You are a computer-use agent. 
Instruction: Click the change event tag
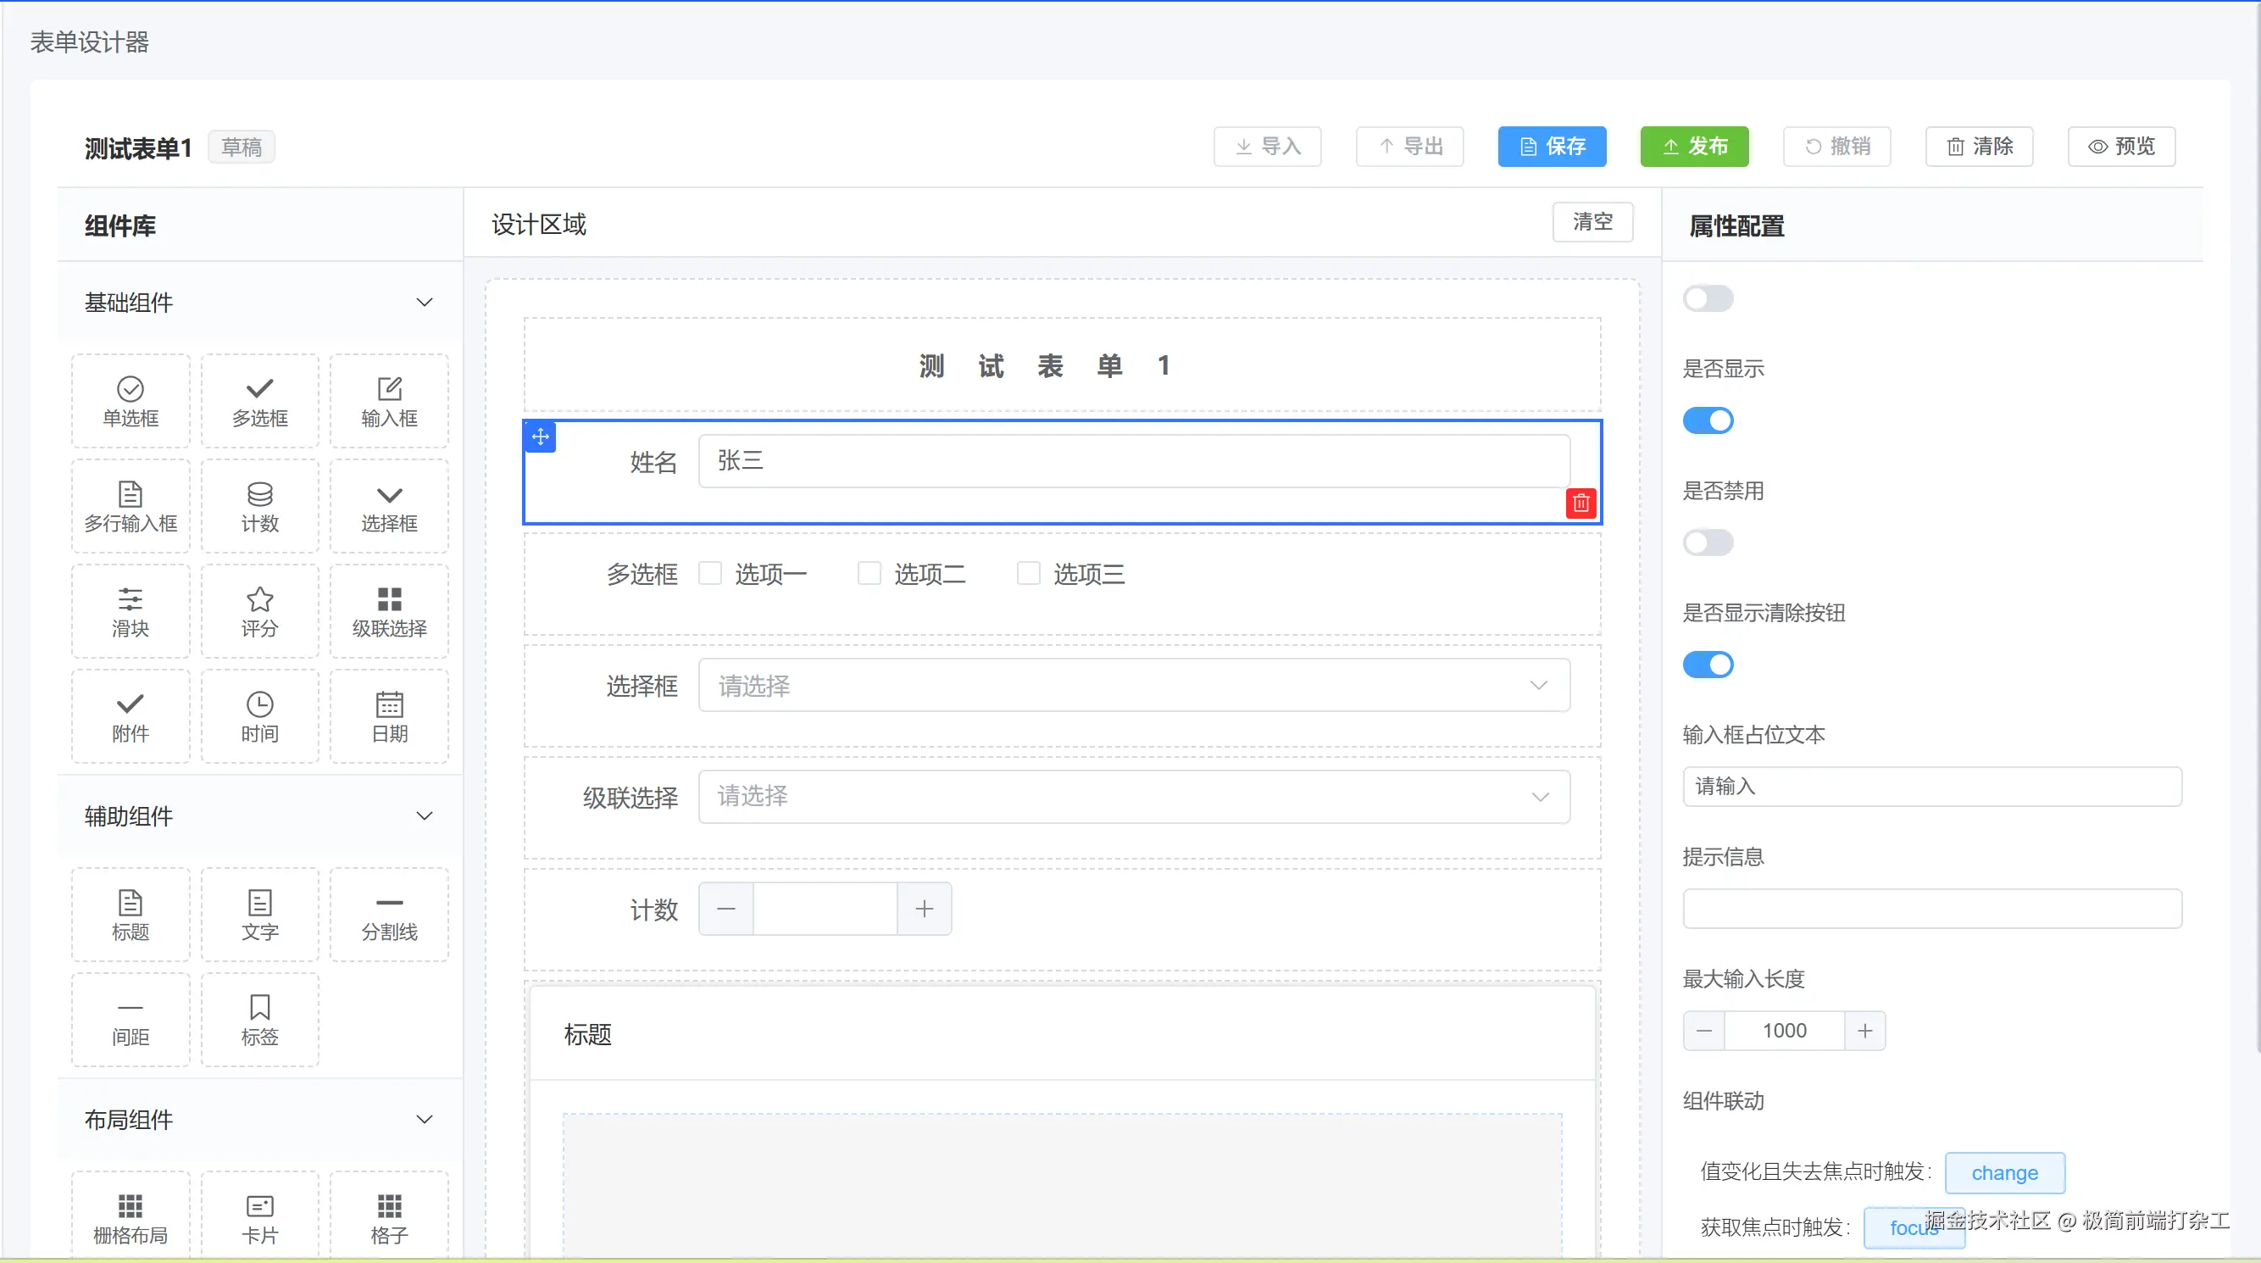pyautogui.click(x=2005, y=1172)
